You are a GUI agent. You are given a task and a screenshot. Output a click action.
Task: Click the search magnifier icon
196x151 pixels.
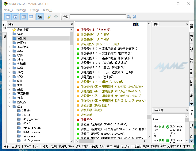[x=129, y=17]
